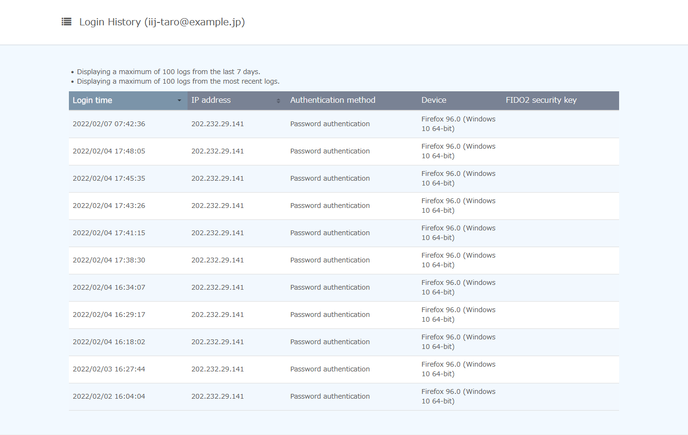Click Password authentication in the top row
The image size is (688, 435).
click(x=330, y=123)
